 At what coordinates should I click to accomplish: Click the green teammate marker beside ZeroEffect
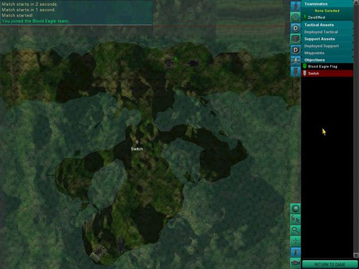pyautogui.click(x=305, y=17)
